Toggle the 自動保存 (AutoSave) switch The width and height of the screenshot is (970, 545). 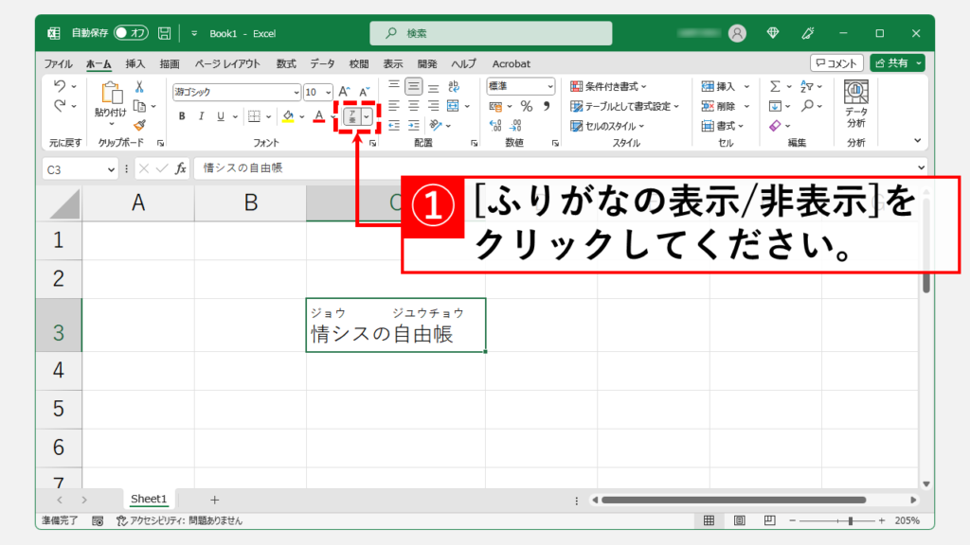click(131, 33)
